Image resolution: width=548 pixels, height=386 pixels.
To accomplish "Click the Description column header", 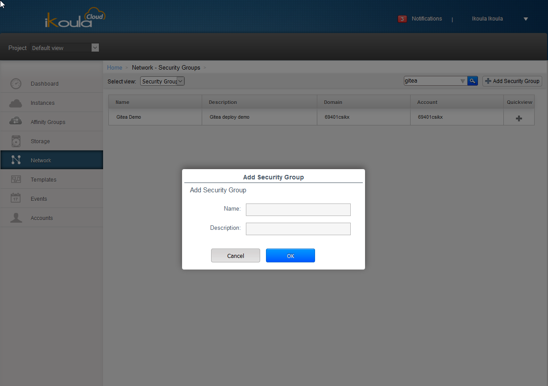I will pos(260,102).
